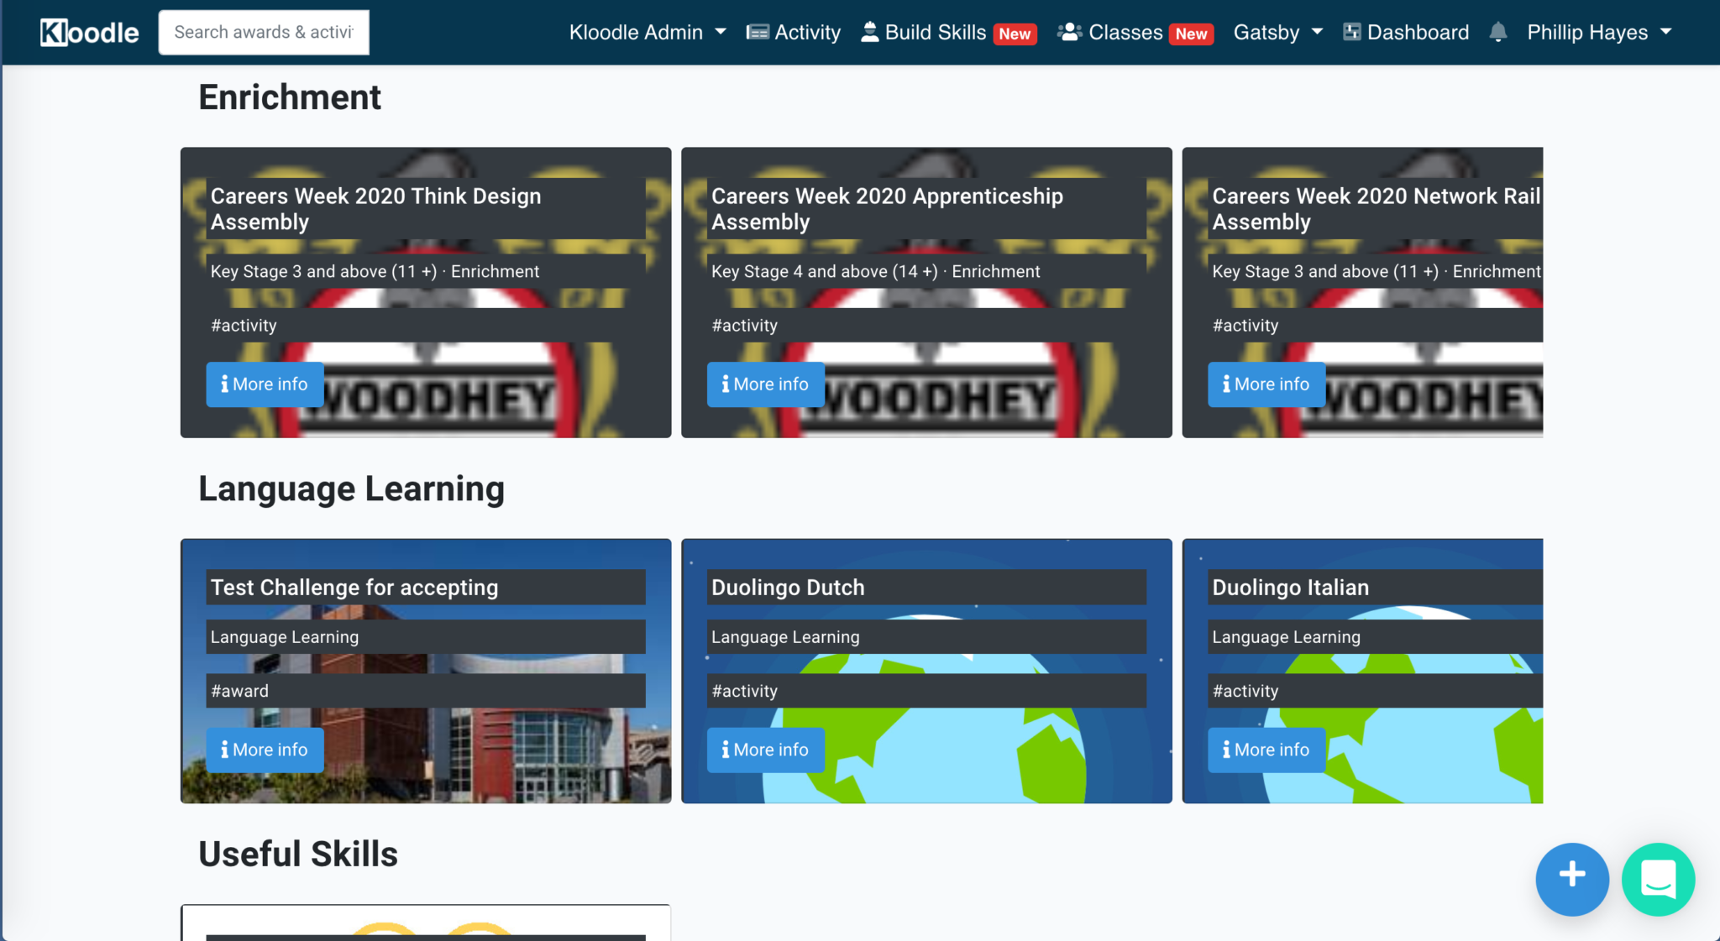Select Activity in the top menu
The width and height of the screenshot is (1720, 941).
[805, 32]
